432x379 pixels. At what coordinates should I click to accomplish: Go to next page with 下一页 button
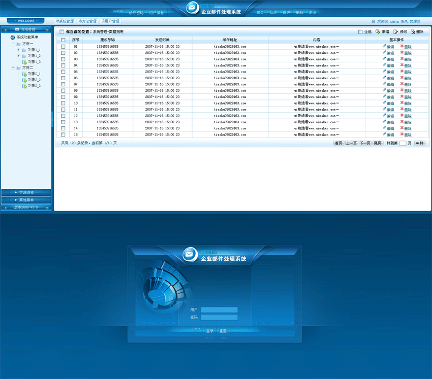[x=364, y=143]
